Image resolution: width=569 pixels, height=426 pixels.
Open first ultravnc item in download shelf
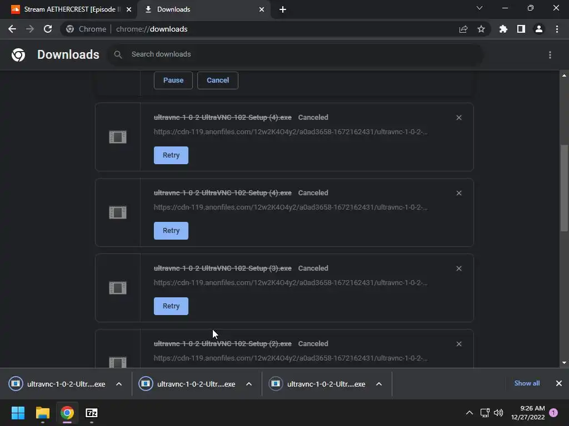pos(58,384)
